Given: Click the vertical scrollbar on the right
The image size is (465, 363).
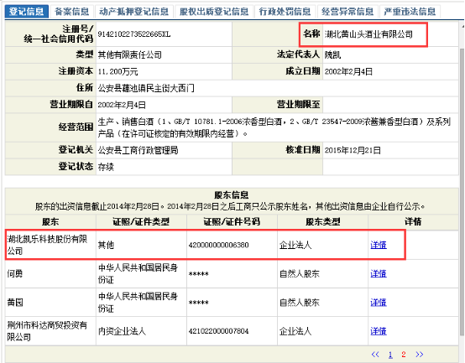Looking at the screenshot, I should coord(462,192).
